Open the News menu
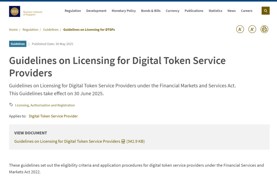The image size is (277, 181). 232,11
